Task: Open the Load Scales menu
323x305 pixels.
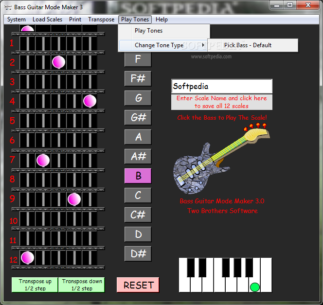Action: coord(47,19)
